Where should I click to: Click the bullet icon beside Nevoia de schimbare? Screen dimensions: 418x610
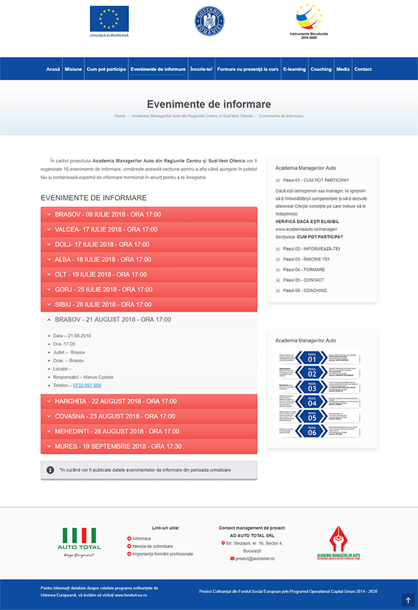(130, 547)
